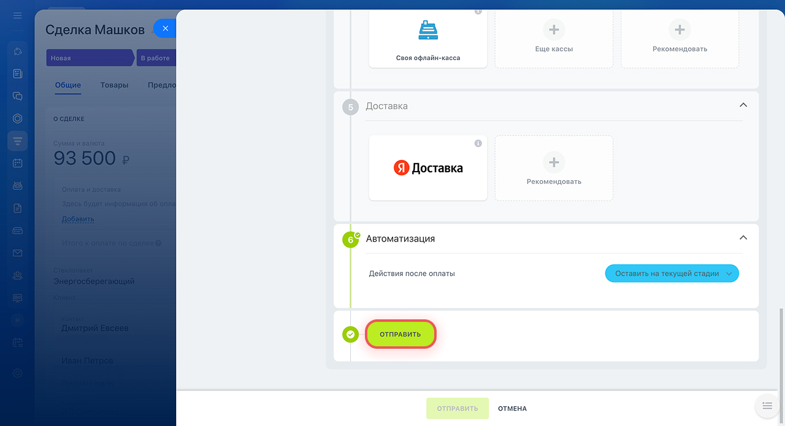Image resolution: width=785 pixels, height=426 pixels.
Task: Open the collaboration nodes icon in sidebar
Action: click(17, 51)
